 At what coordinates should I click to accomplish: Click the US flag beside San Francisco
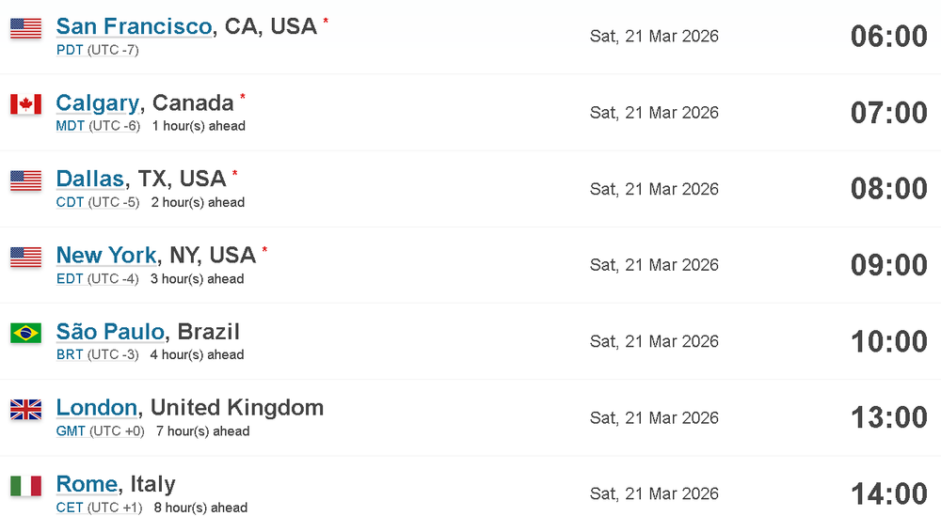(x=25, y=28)
